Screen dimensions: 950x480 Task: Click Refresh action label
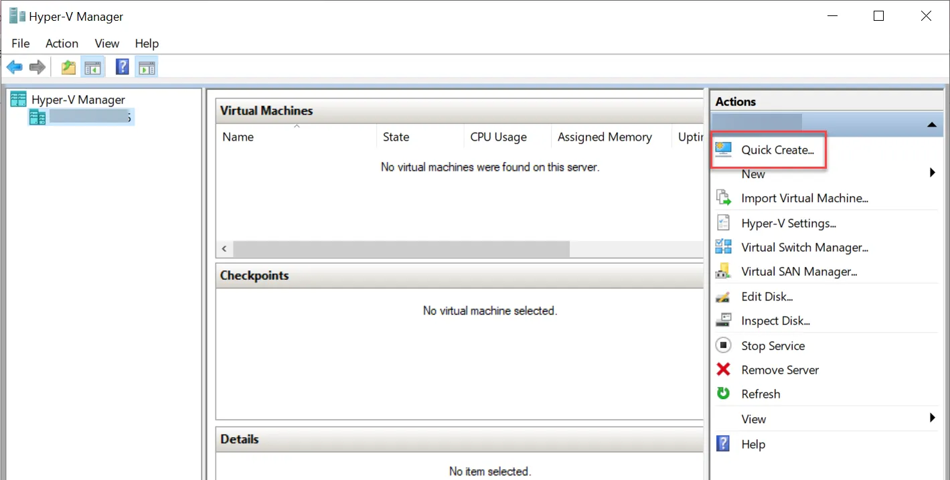click(761, 394)
